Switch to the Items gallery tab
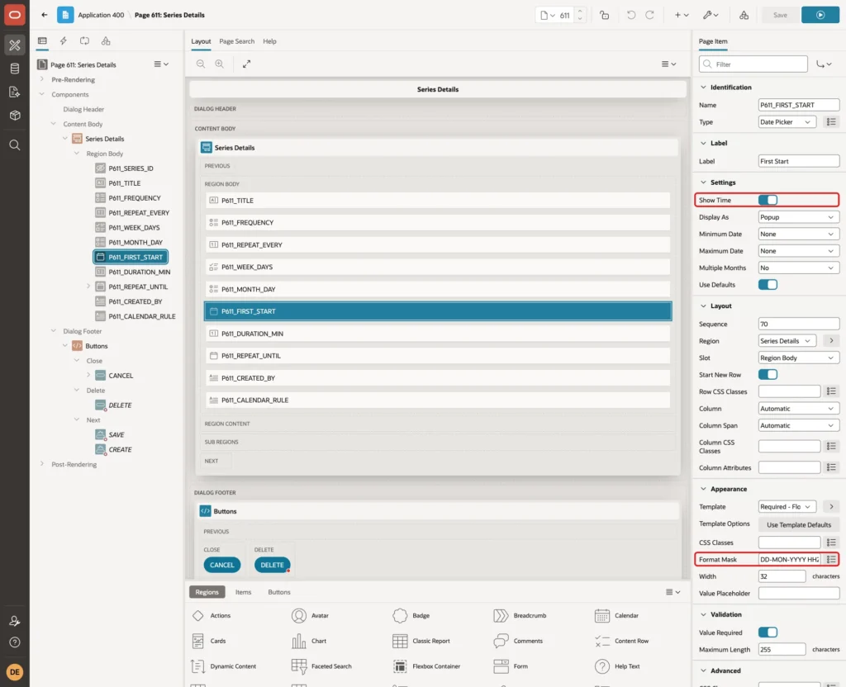Image resolution: width=846 pixels, height=687 pixels. point(244,591)
